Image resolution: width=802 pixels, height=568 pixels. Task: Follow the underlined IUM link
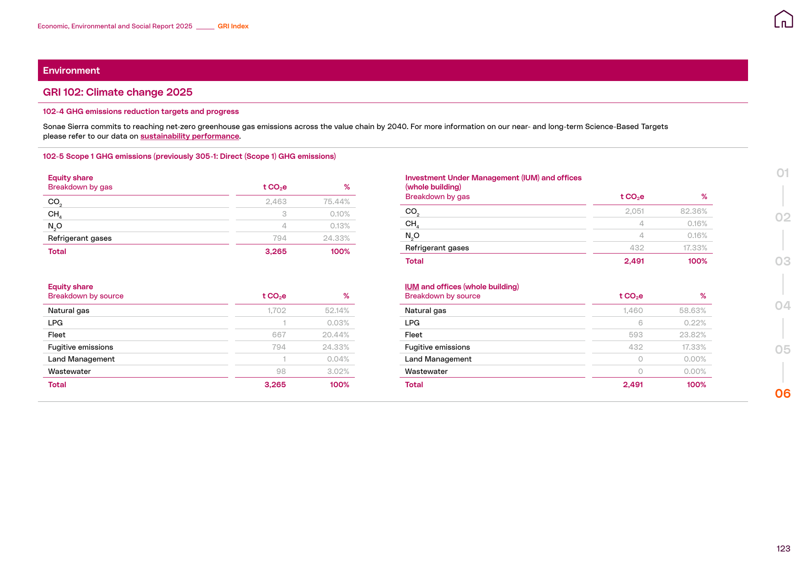[412, 287]
